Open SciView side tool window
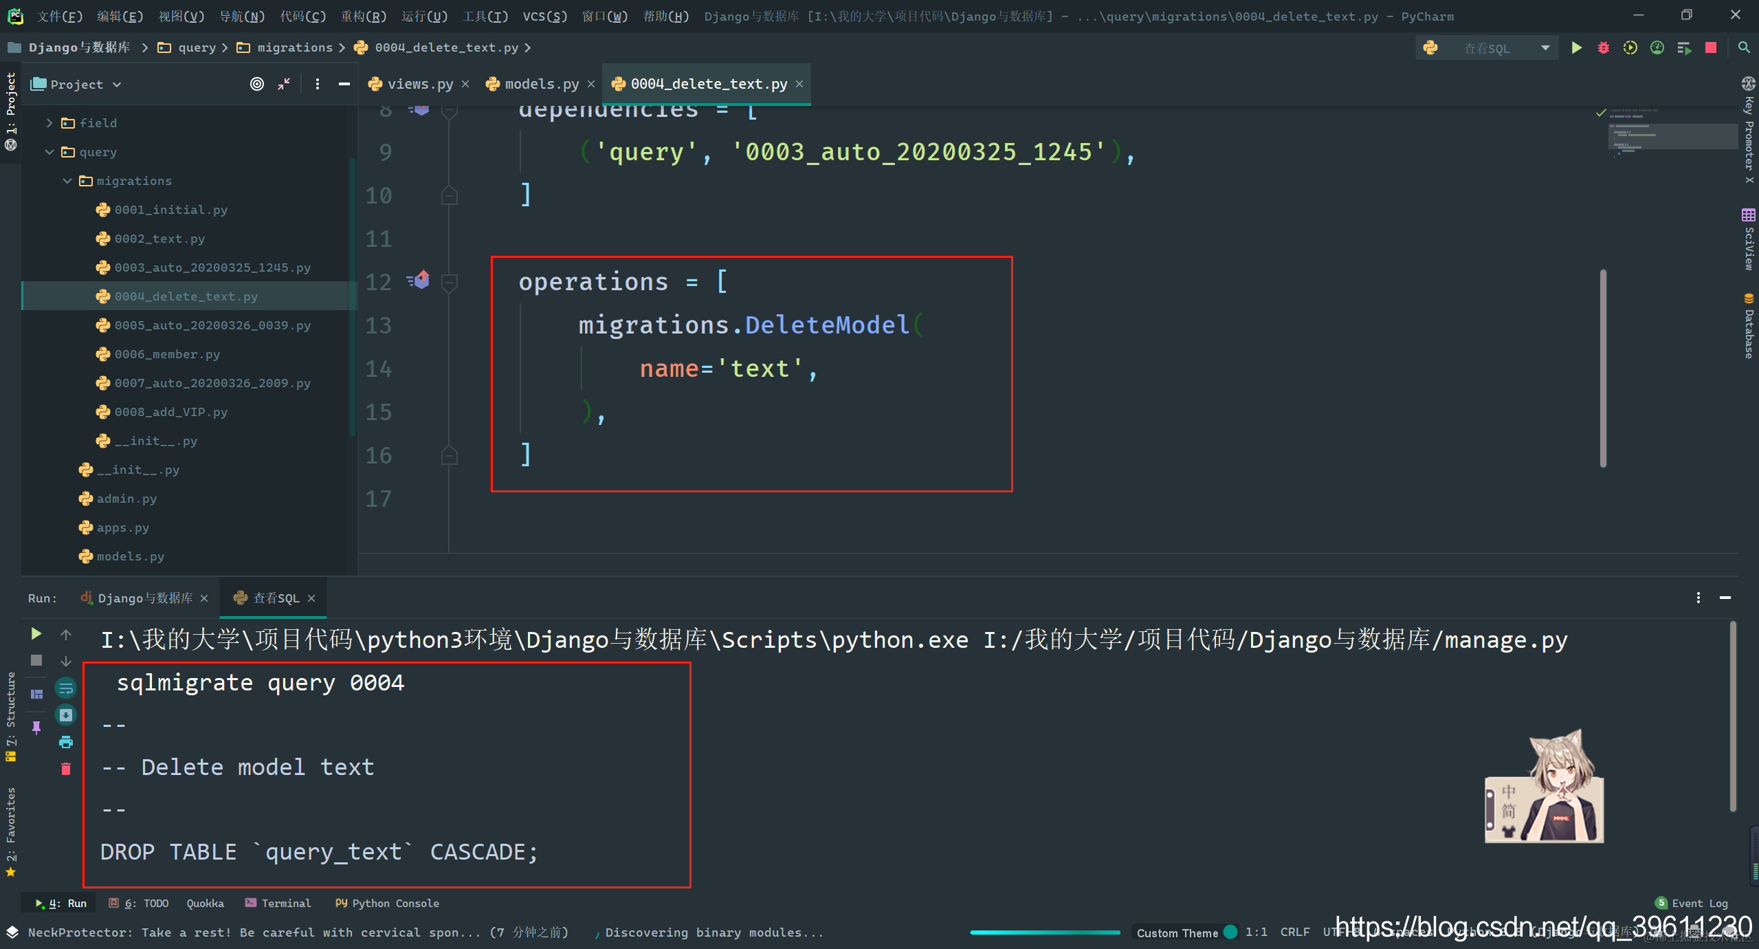Image resolution: width=1759 pixels, height=949 pixels. [x=1749, y=239]
